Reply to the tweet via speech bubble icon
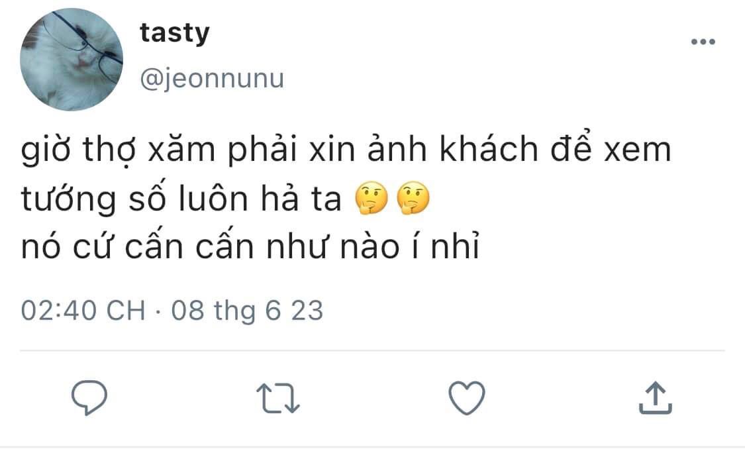This screenshot has width=745, height=451. pos(89,398)
